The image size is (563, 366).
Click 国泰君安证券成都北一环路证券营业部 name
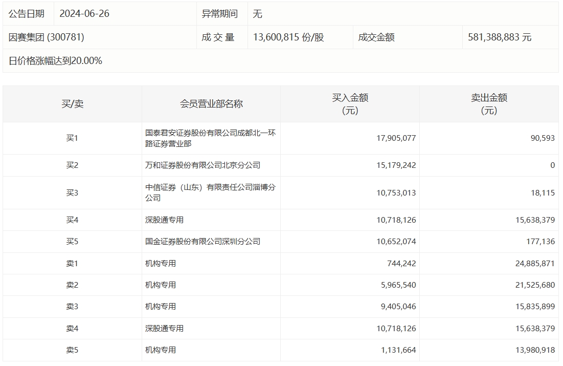pyautogui.click(x=210, y=138)
